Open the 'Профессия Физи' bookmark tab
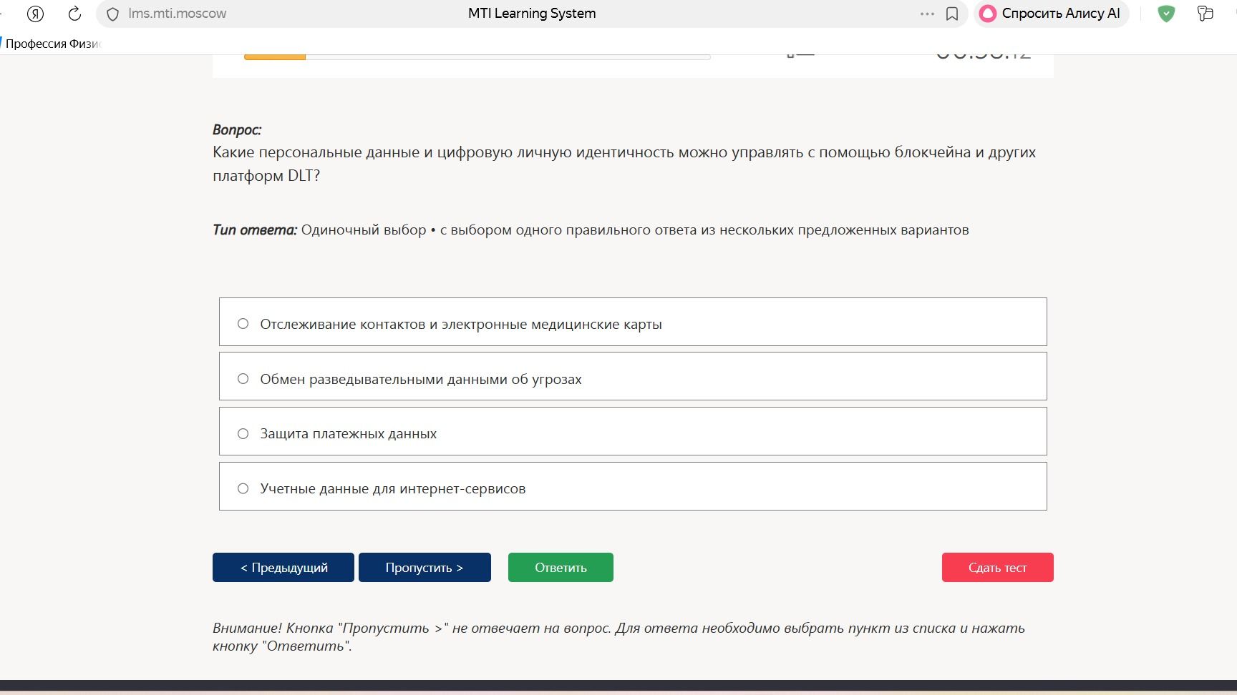 click(x=52, y=44)
